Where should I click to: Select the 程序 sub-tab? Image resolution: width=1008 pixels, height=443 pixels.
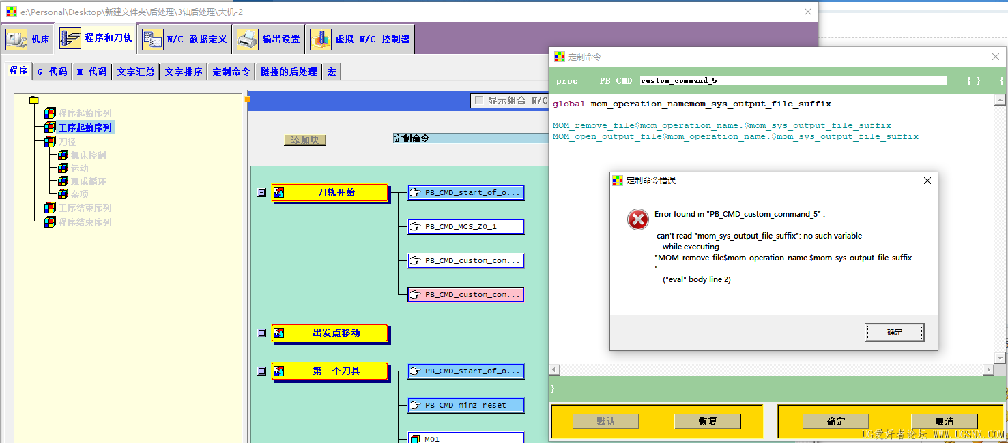[x=18, y=70]
